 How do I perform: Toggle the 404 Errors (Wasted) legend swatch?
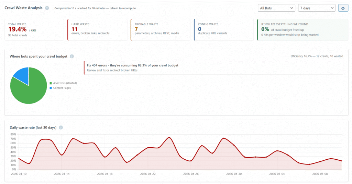tap(51, 83)
